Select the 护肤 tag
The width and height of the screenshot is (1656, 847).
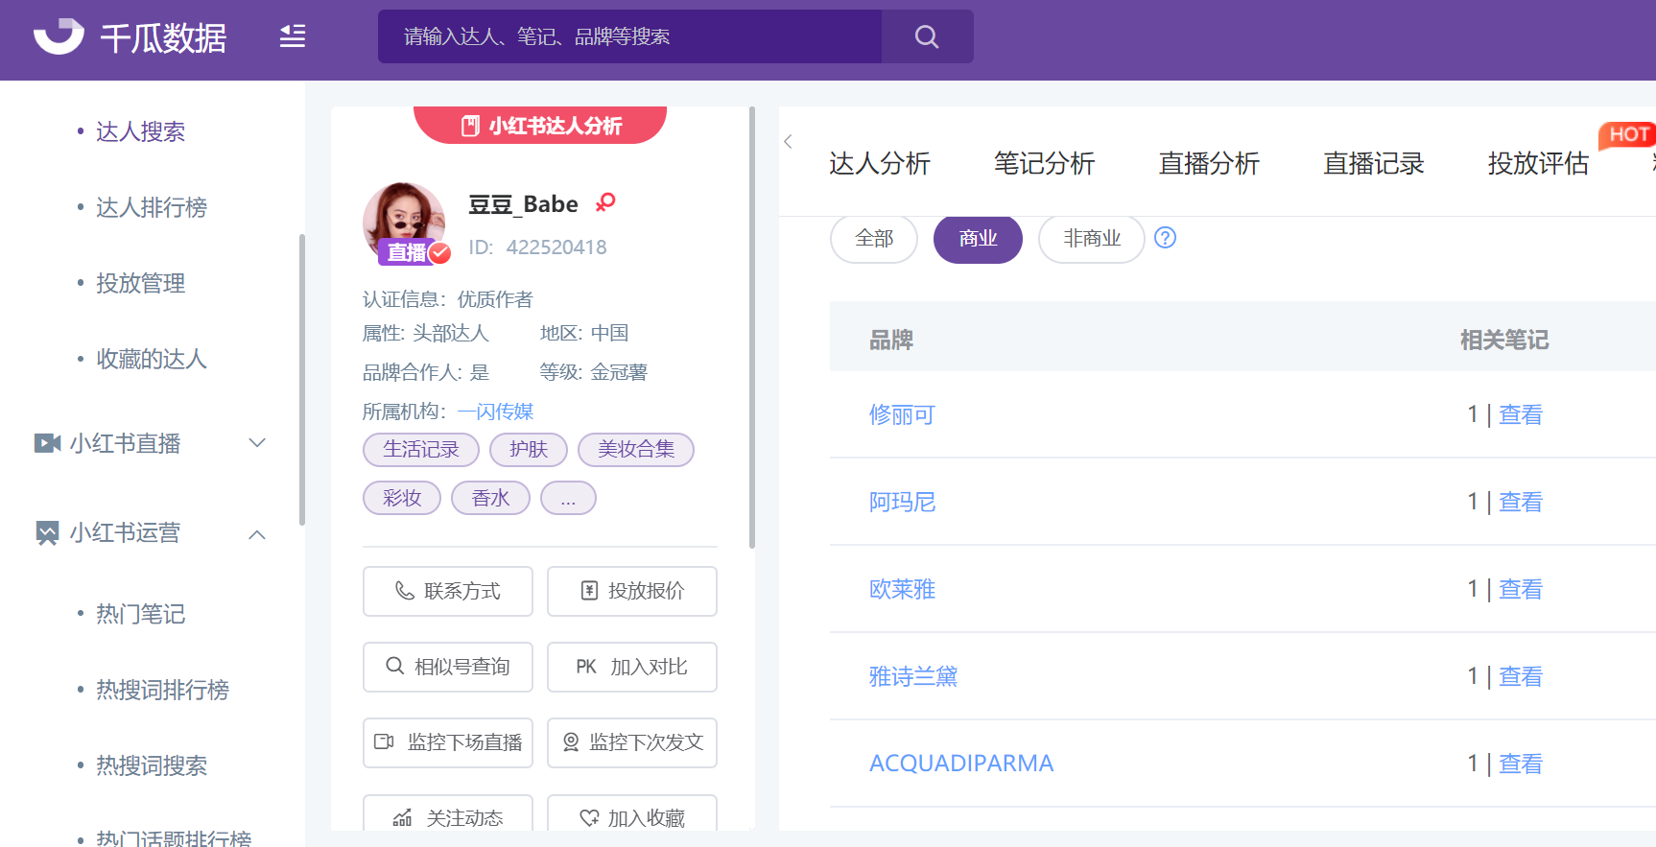(529, 449)
